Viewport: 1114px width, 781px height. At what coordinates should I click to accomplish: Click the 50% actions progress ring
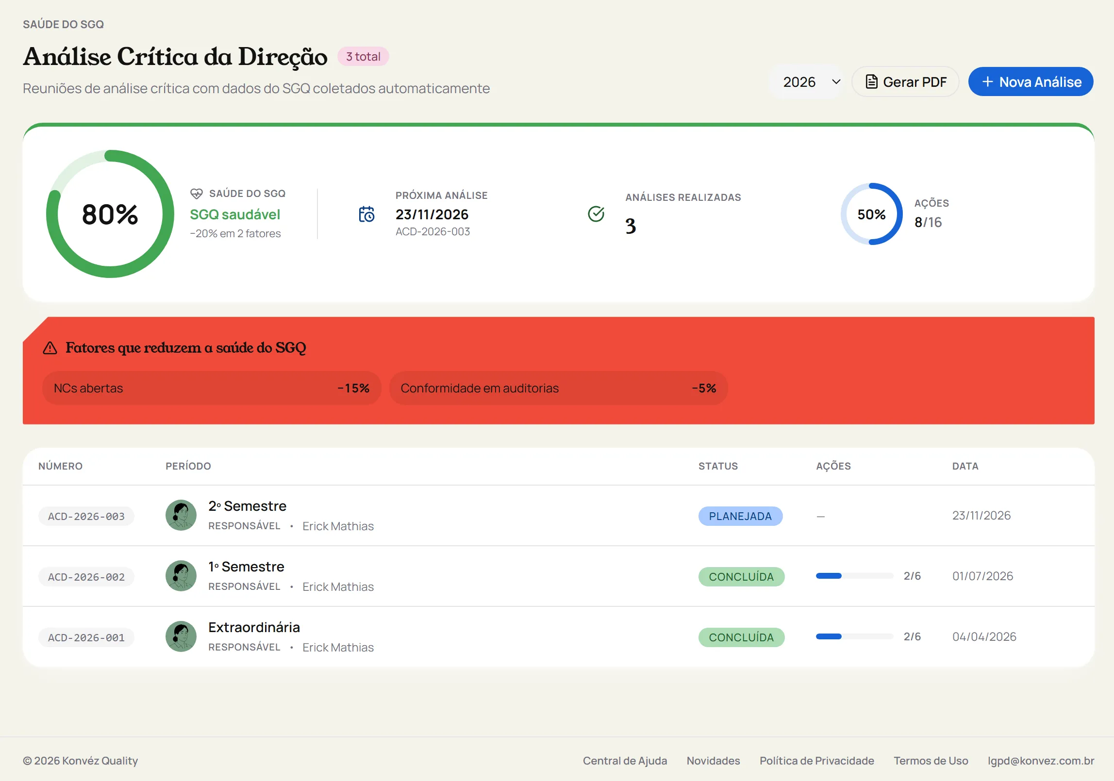(x=872, y=214)
